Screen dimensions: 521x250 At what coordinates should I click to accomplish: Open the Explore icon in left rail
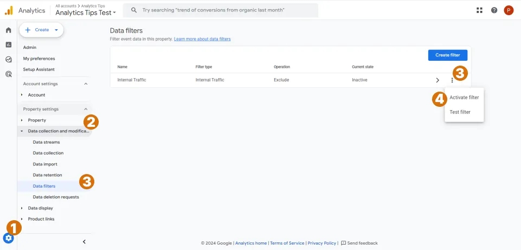[x=9, y=60]
